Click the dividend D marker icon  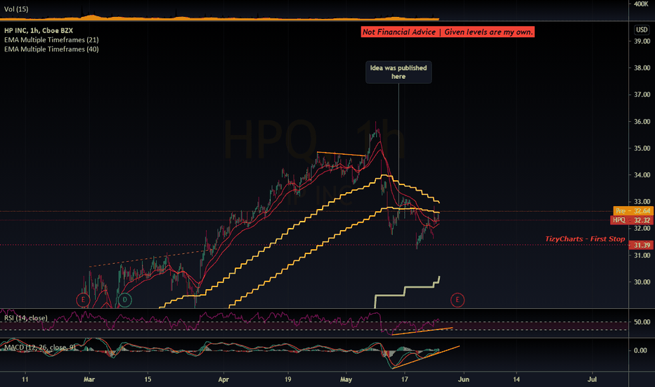[124, 300]
